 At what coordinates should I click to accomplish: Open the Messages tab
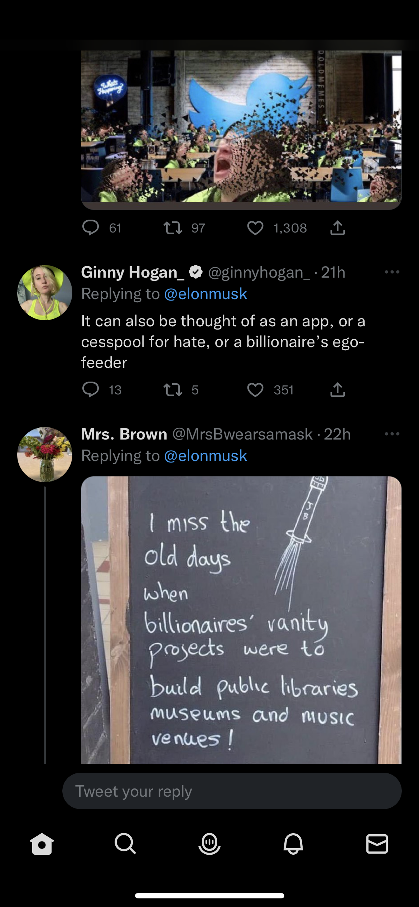point(377,844)
